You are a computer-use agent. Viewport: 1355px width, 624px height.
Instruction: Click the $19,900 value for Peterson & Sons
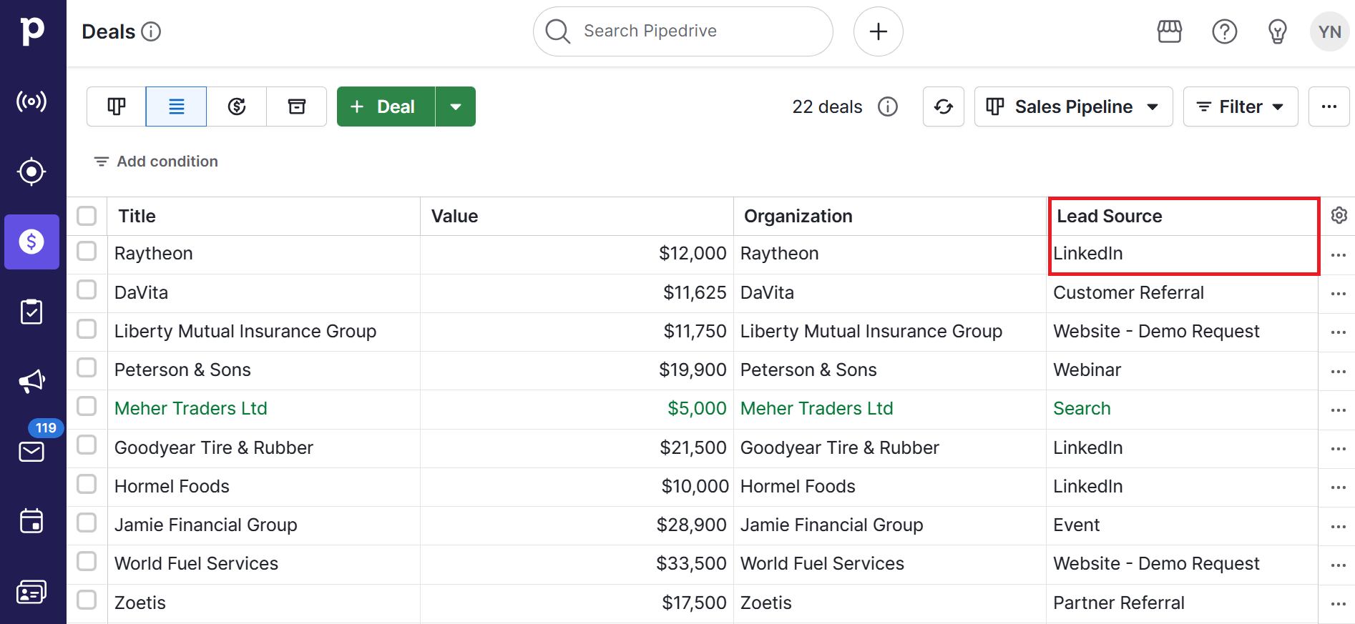click(693, 370)
